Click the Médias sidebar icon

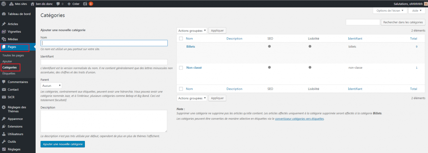tap(4, 39)
